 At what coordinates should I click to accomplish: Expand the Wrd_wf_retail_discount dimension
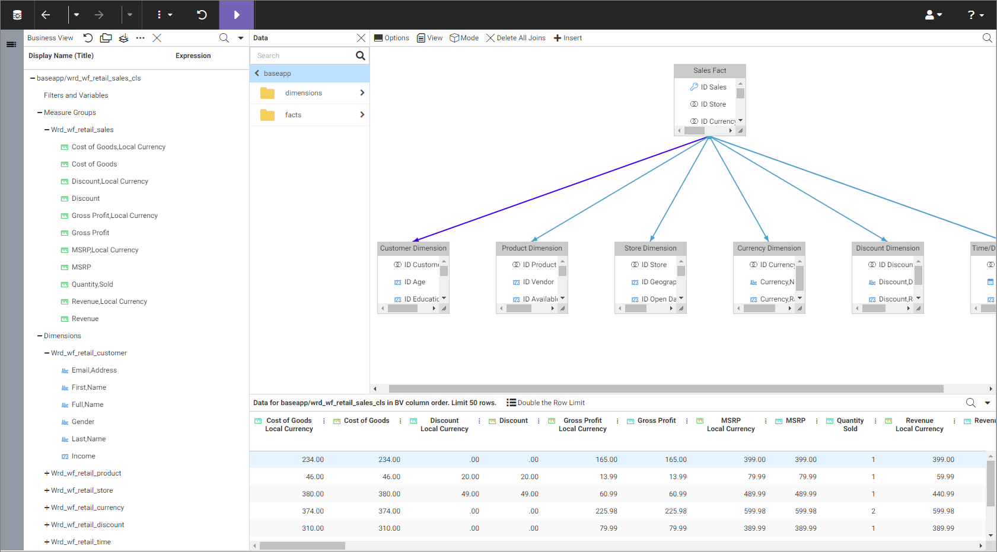(x=47, y=525)
